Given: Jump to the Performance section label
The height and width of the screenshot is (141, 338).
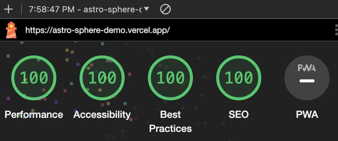Looking at the screenshot, I should click(34, 115).
